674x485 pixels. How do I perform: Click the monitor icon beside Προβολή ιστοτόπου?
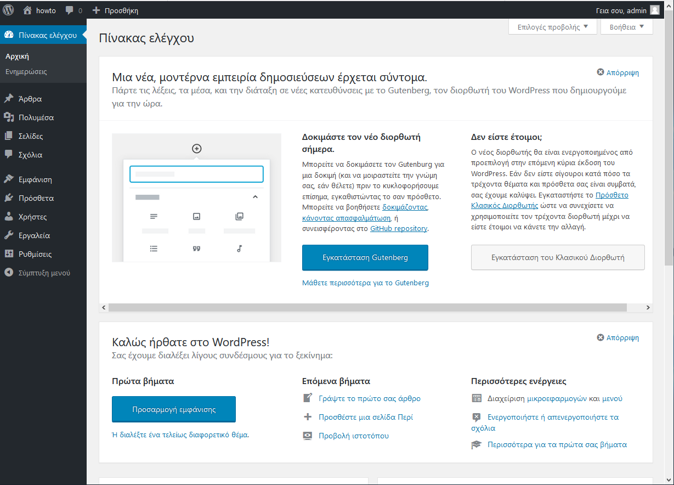click(x=308, y=436)
